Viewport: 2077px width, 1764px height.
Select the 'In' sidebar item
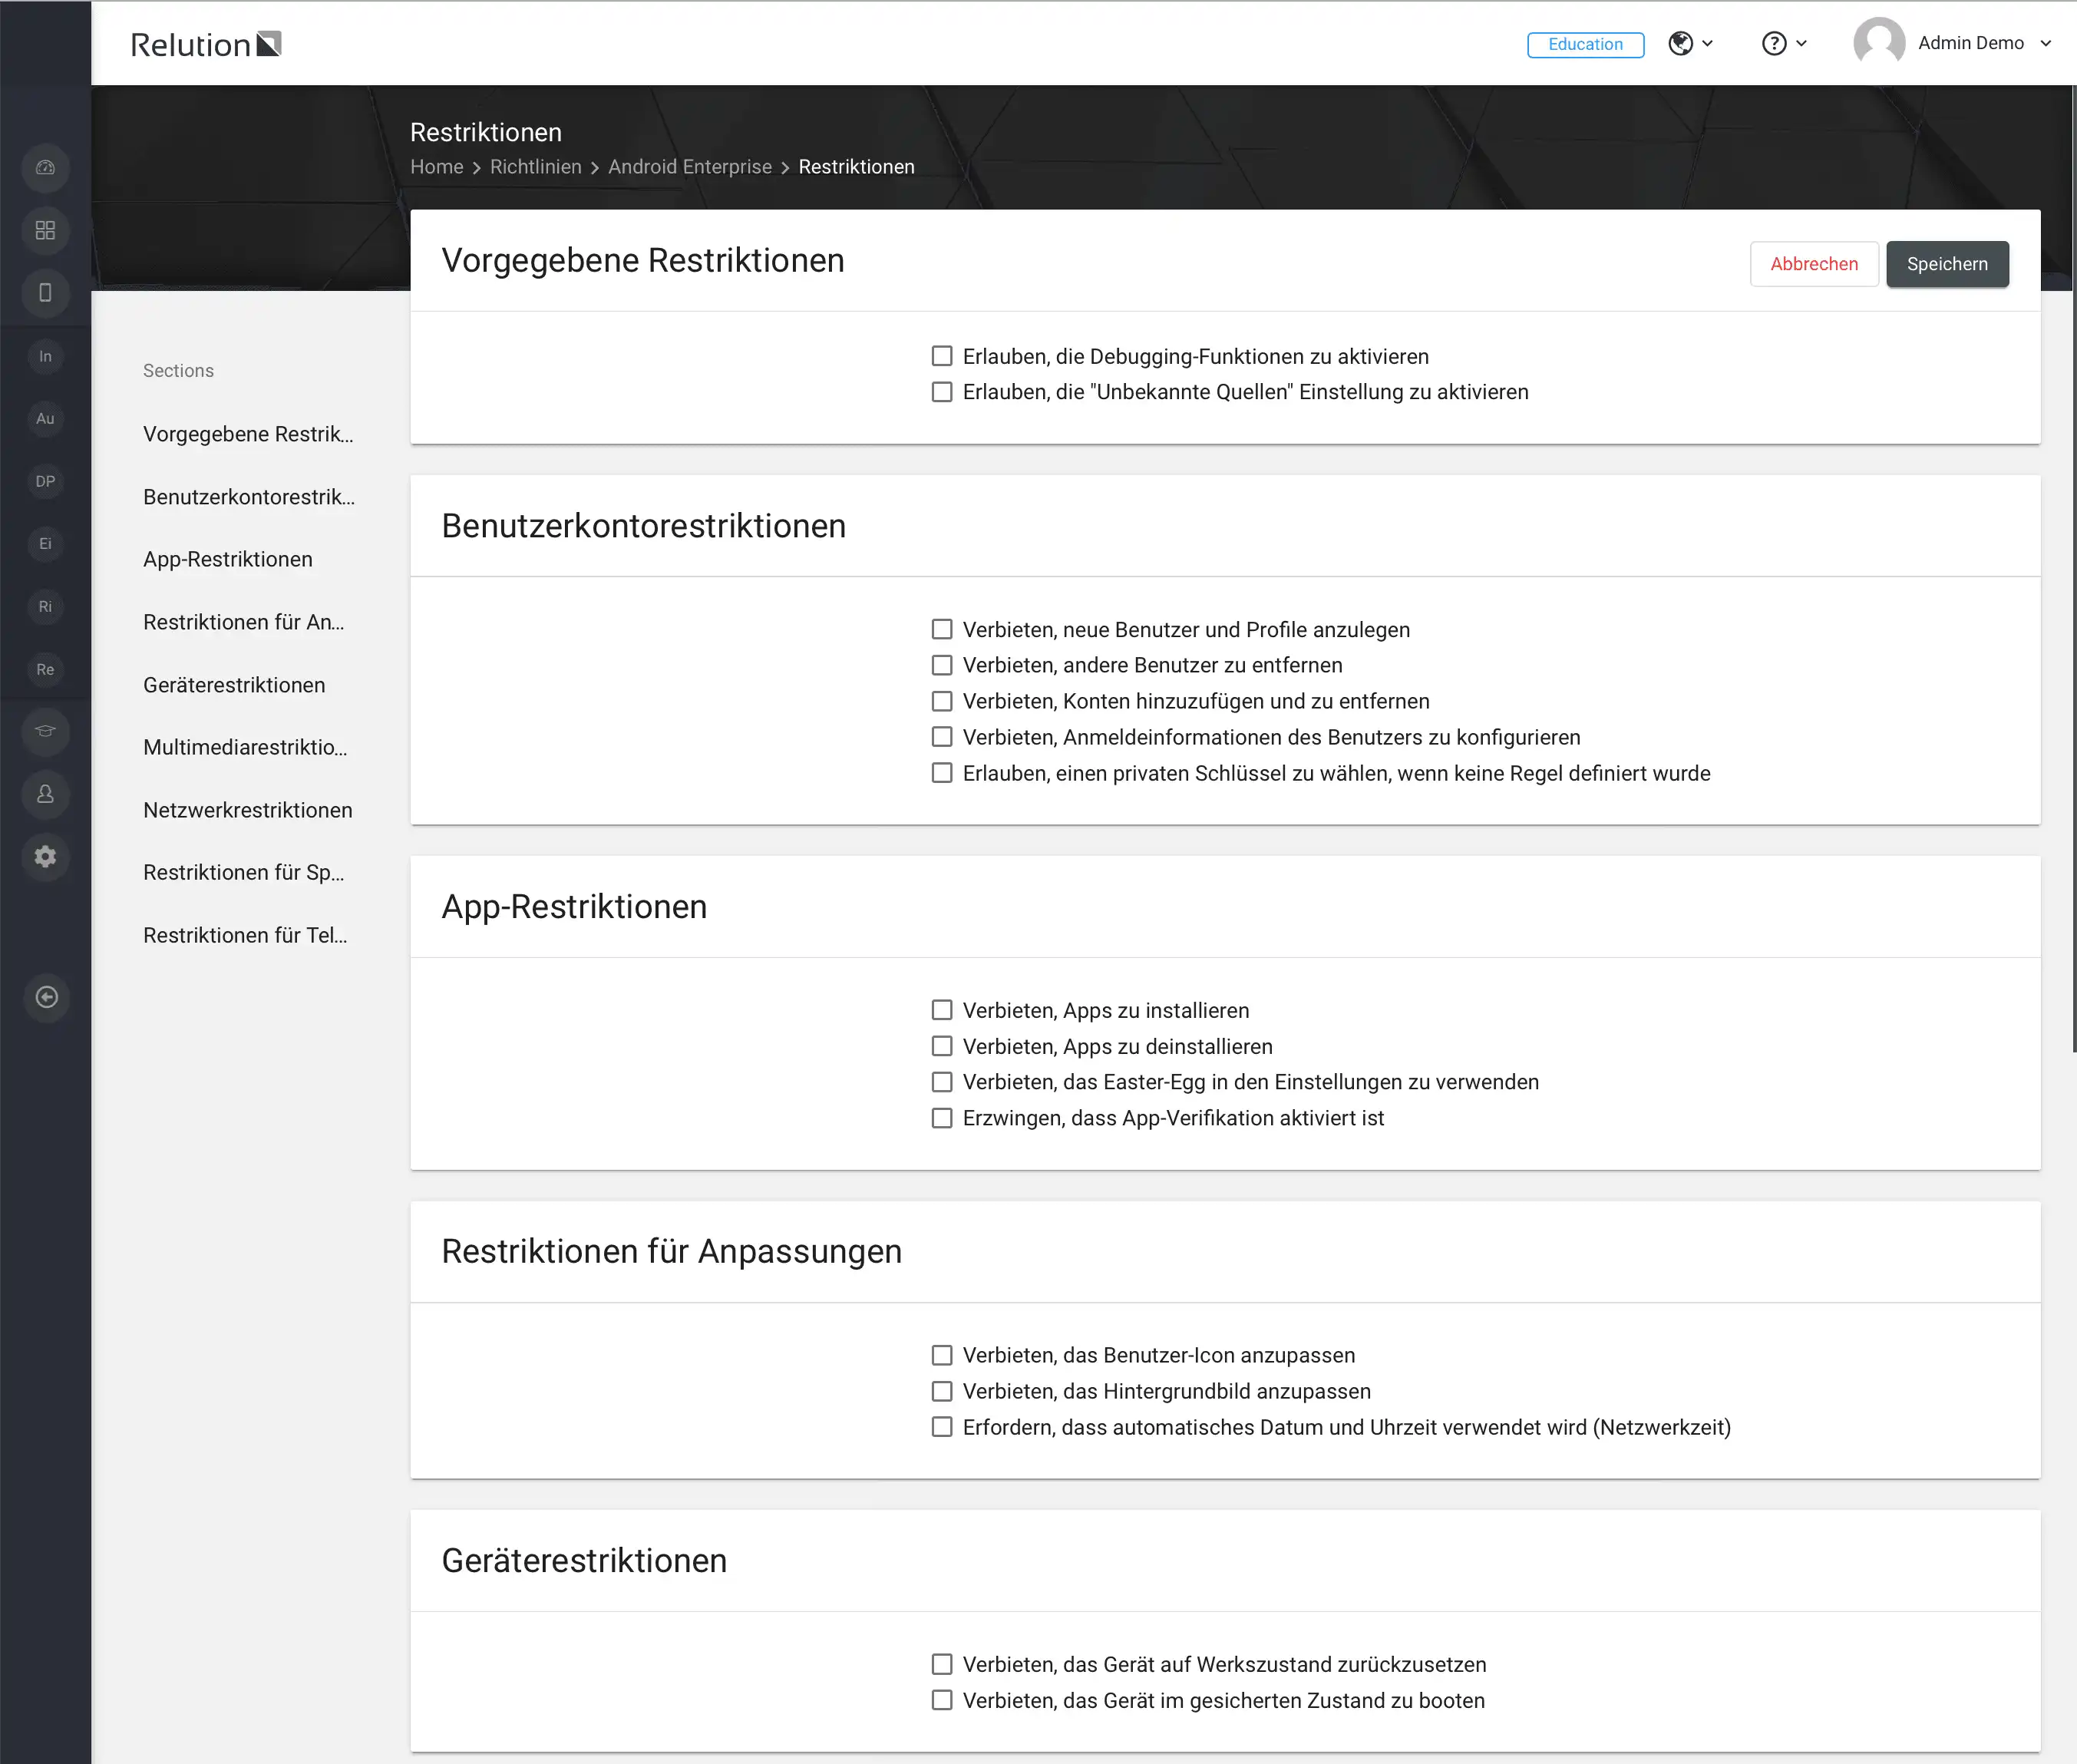(45, 356)
